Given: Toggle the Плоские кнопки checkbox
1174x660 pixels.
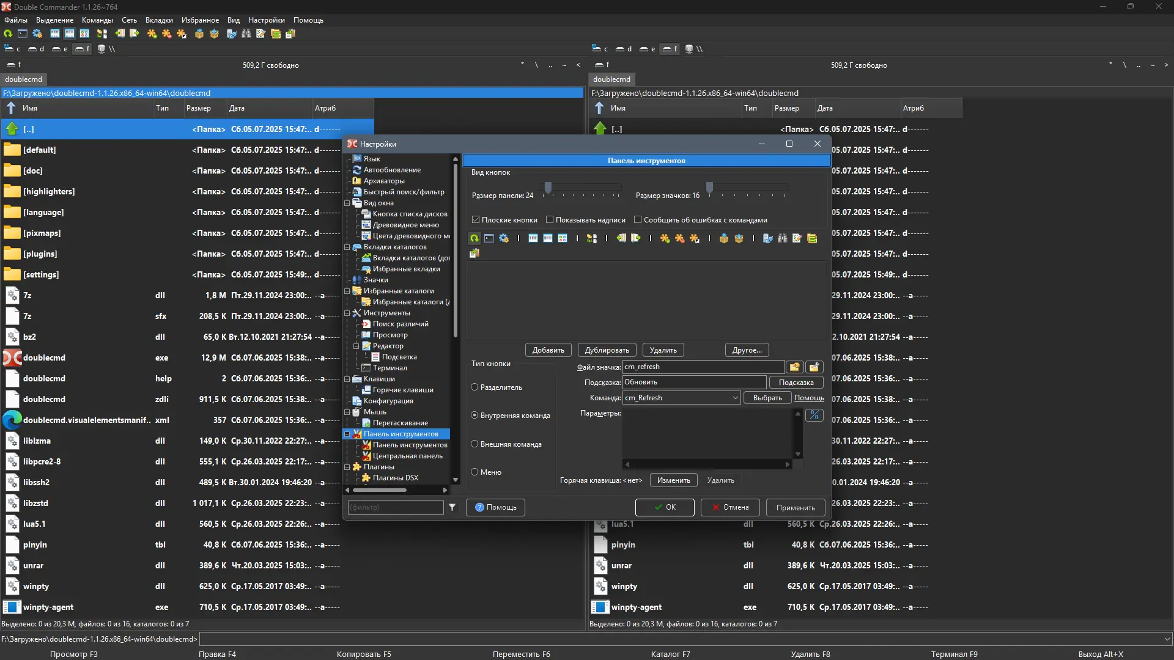Looking at the screenshot, I should tap(476, 220).
